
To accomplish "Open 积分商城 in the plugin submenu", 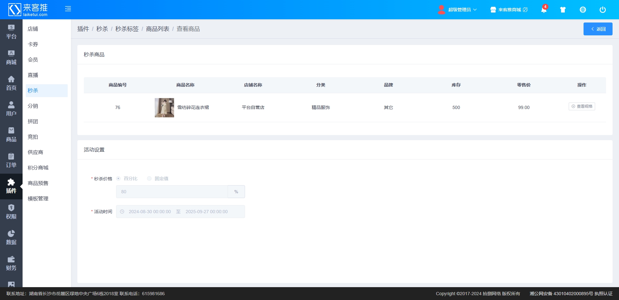I will point(38,168).
